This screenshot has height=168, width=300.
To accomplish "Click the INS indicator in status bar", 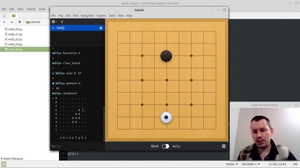I will (x=295, y=164).
